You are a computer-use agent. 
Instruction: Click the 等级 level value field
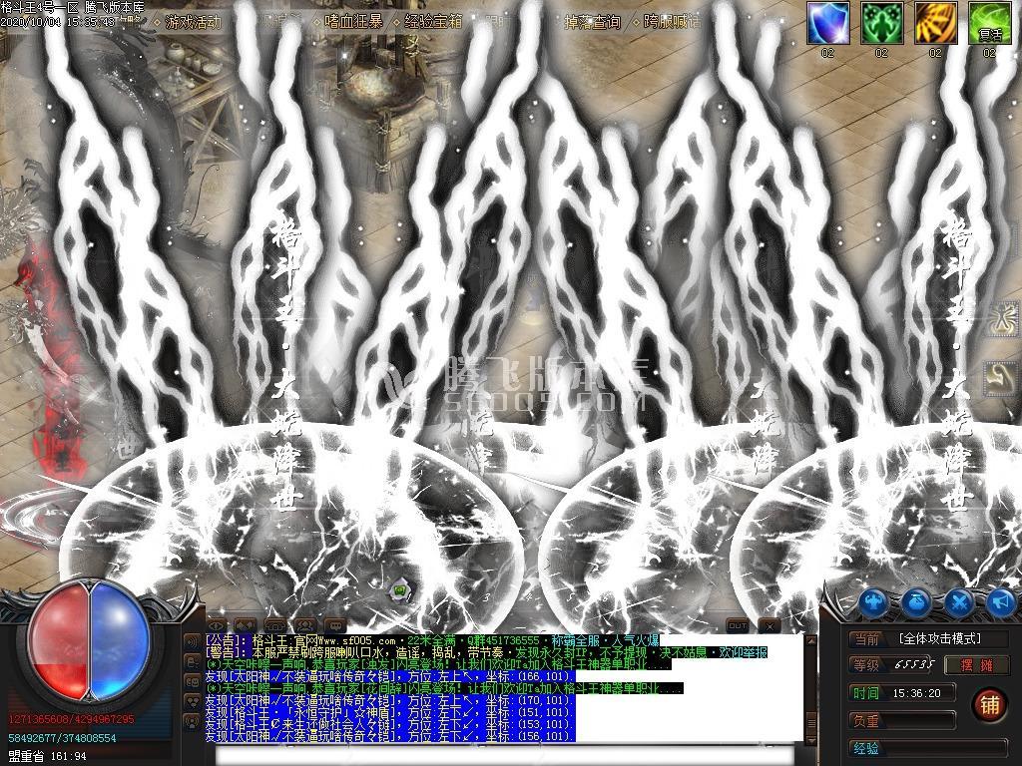click(894, 665)
